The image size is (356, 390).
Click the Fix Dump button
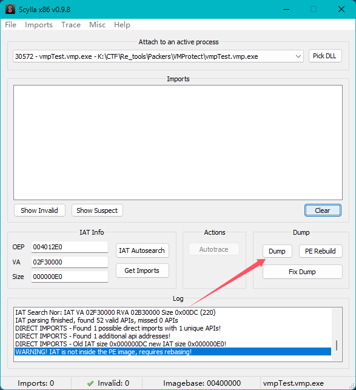coord(302,272)
